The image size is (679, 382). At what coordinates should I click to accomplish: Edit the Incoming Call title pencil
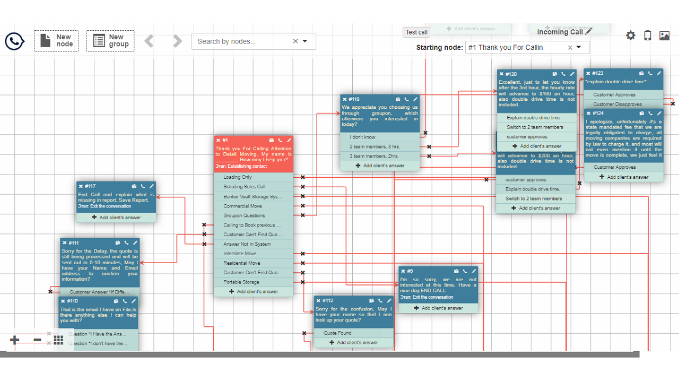[589, 32]
